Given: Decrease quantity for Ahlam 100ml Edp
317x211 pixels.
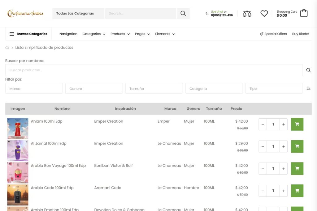Looking at the screenshot, I should pos(263,124).
